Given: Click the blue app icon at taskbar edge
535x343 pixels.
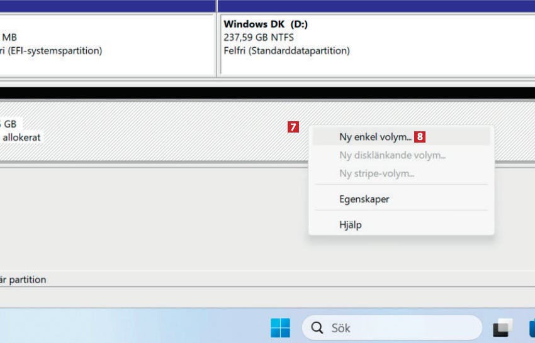Looking at the screenshot, I should (531, 327).
